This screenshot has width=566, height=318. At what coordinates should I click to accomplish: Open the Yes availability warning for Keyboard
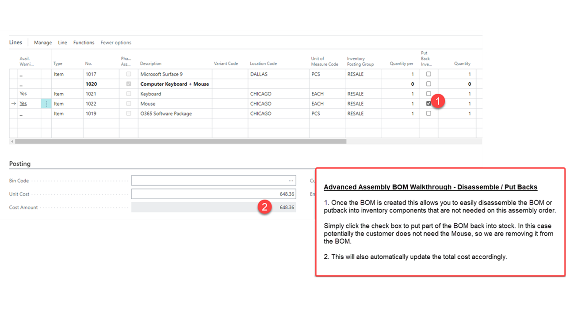point(23,94)
